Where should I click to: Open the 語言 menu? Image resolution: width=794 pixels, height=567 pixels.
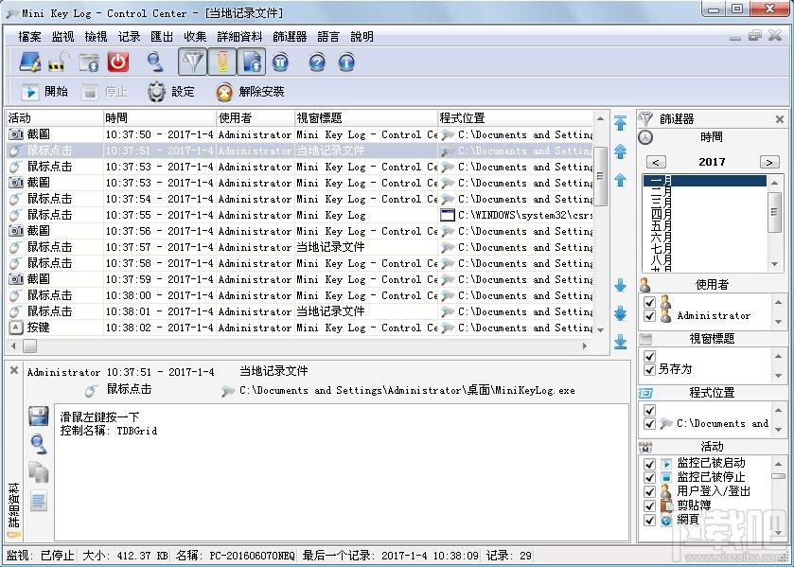point(328,37)
